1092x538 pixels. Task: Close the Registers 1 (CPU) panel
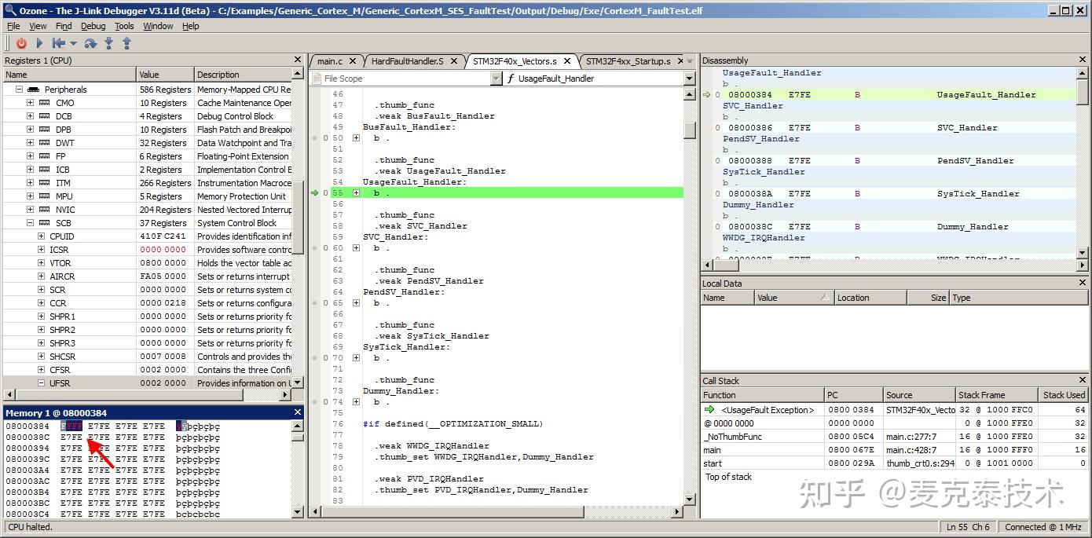pos(298,60)
